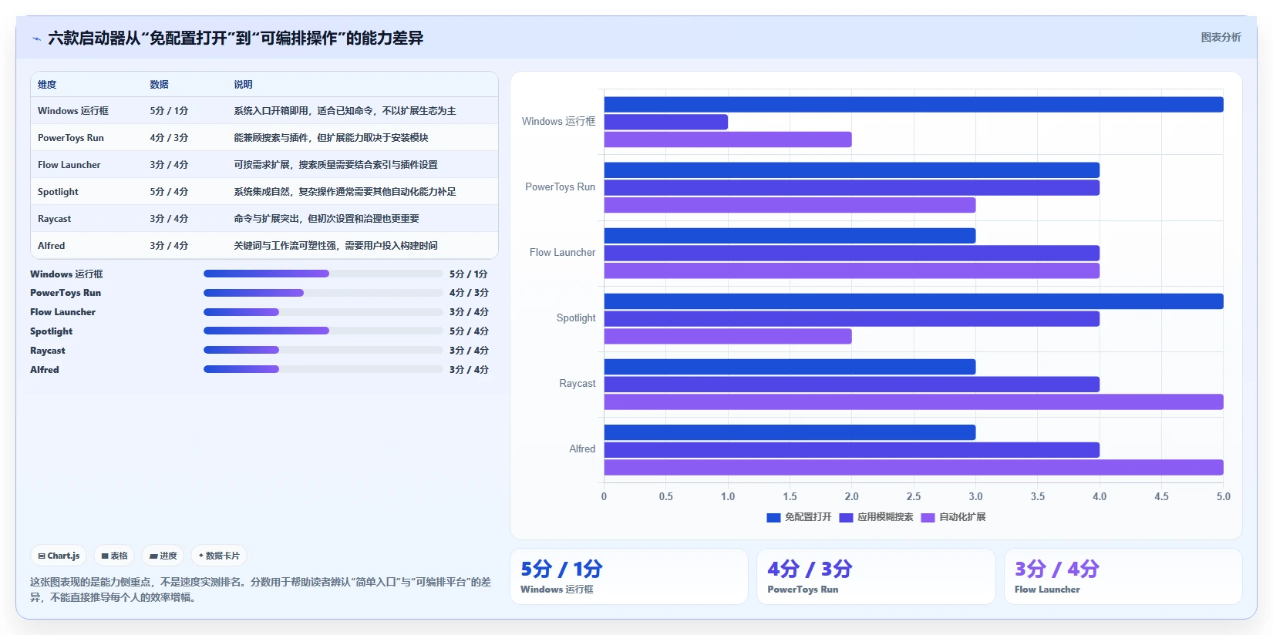Viewport: 1273px width, 635px height.
Task: Select the PowerToys Run table row name
Action: coord(71,138)
